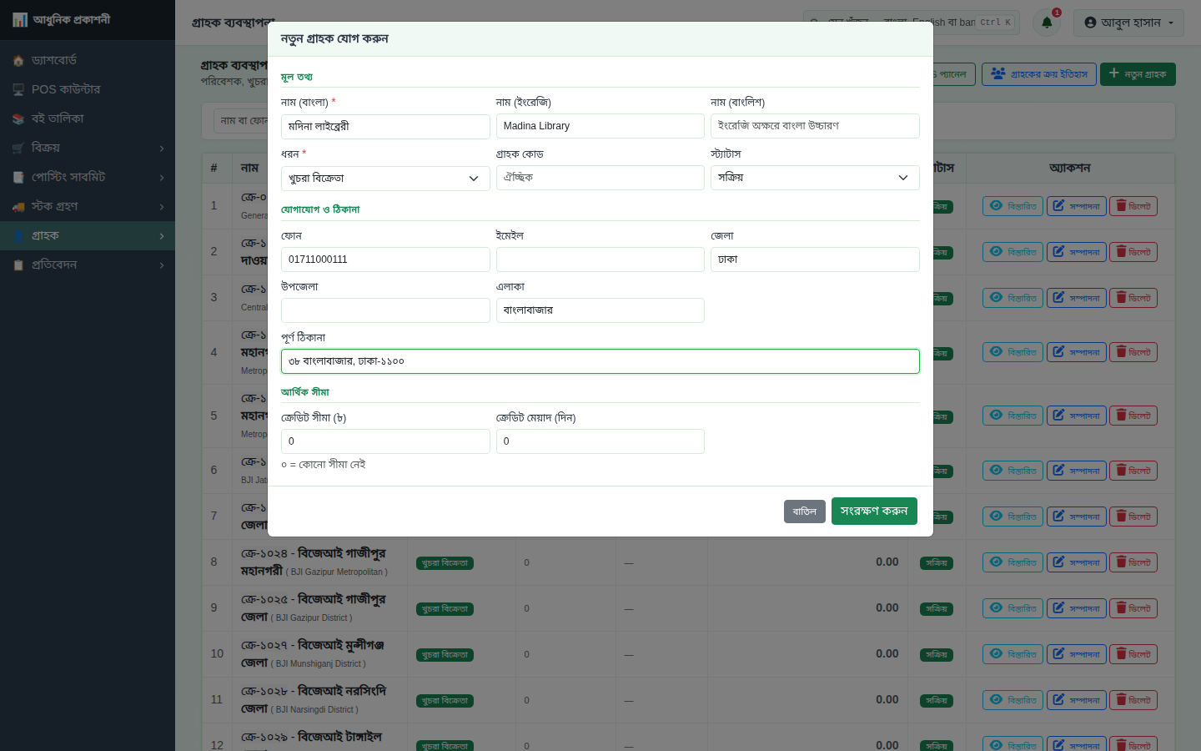
Task: Click the স্টক গ্রহণ truck icon
Action: click(18, 207)
